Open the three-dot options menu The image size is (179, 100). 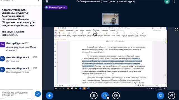point(174,1)
